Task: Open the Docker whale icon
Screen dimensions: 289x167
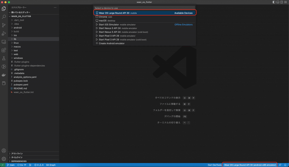Action: 4,75
